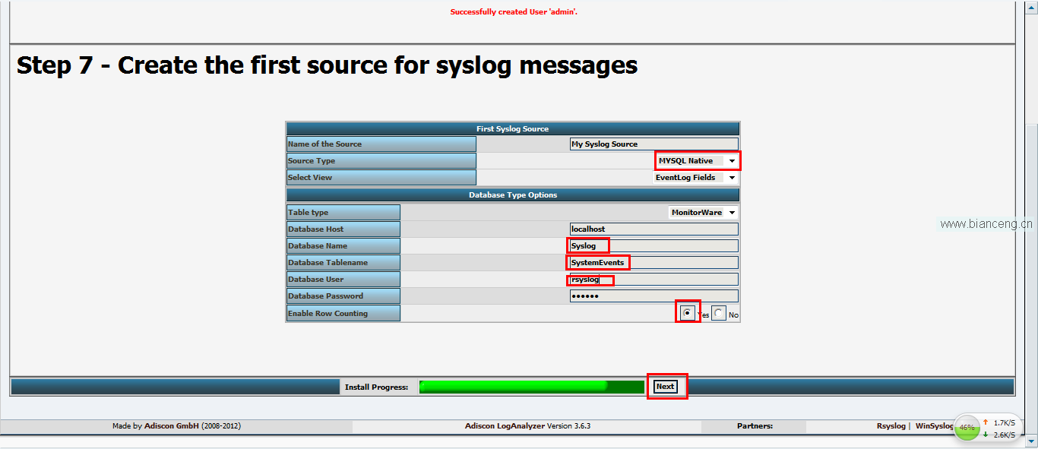Click the Database User text box
The height and width of the screenshot is (449, 1038).
pos(653,280)
